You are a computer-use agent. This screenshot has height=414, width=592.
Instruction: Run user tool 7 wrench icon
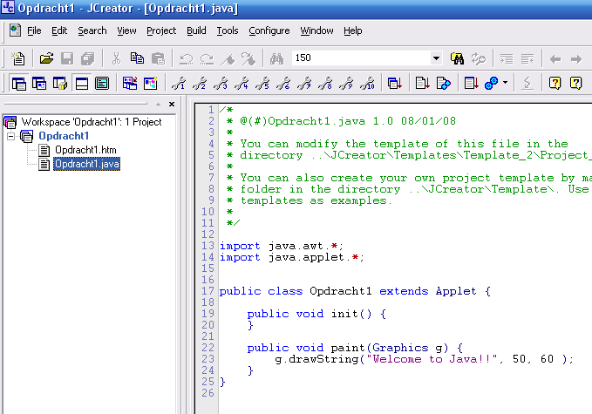[x=304, y=83]
